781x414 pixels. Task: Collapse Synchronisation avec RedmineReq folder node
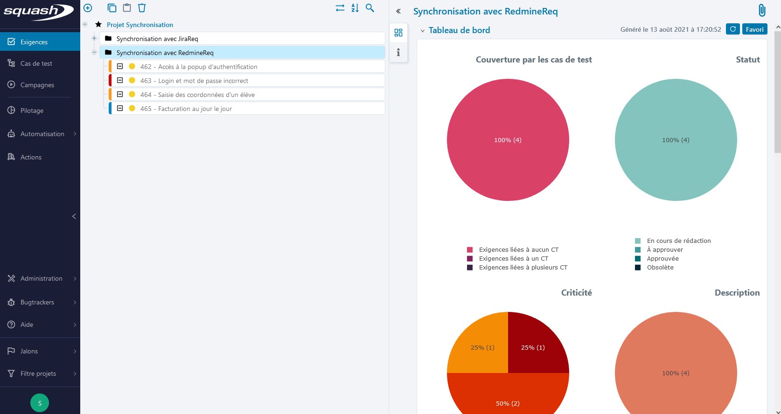pos(94,52)
